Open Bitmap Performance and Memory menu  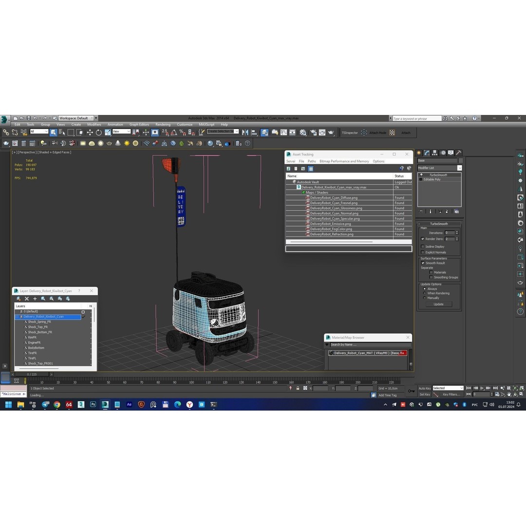(x=344, y=161)
